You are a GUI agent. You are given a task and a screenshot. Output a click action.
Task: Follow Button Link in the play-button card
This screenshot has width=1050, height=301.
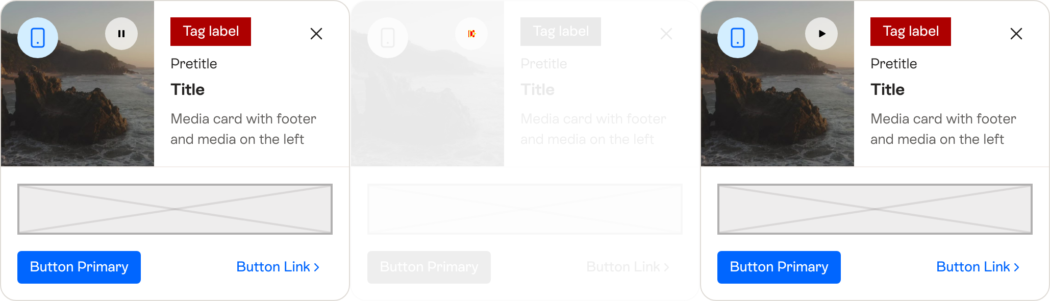pos(978,267)
